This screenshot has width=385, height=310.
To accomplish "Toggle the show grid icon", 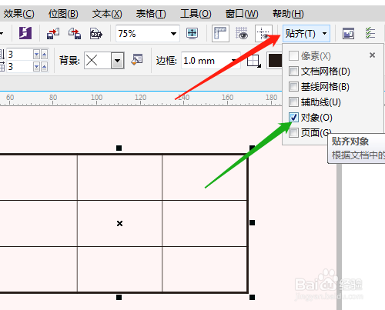I will point(242,33).
